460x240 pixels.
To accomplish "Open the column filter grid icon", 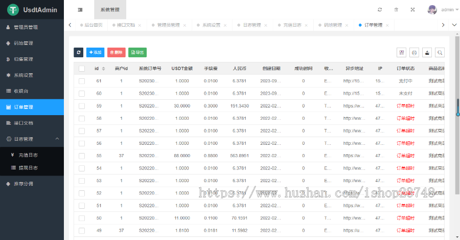I will click(401, 53).
